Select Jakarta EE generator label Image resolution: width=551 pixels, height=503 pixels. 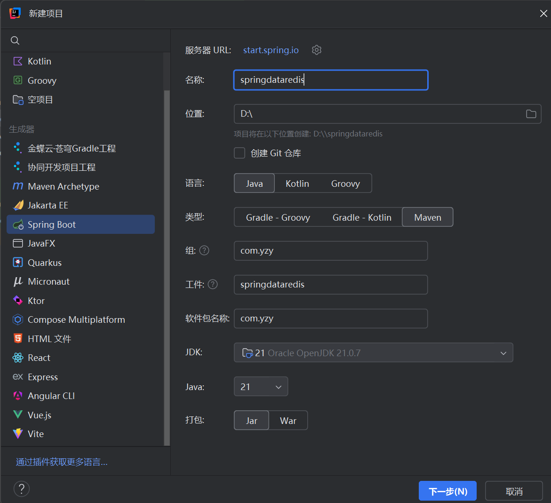point(48,205)
